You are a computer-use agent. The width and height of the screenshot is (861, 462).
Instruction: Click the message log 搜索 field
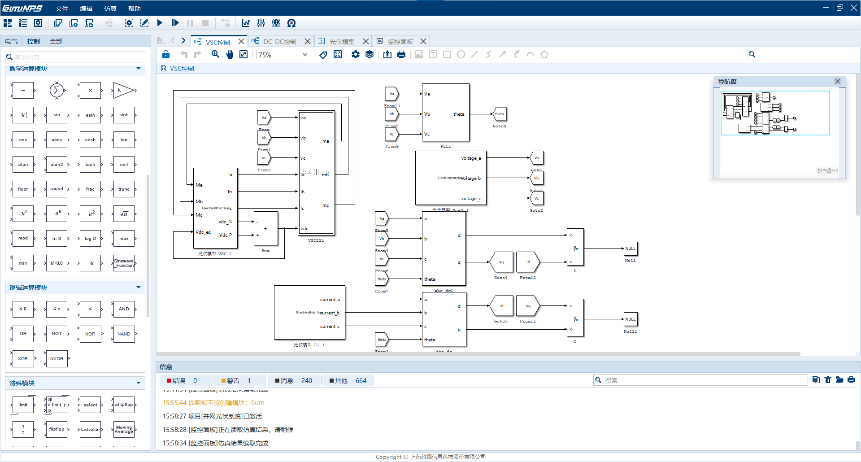coord(700,380)
